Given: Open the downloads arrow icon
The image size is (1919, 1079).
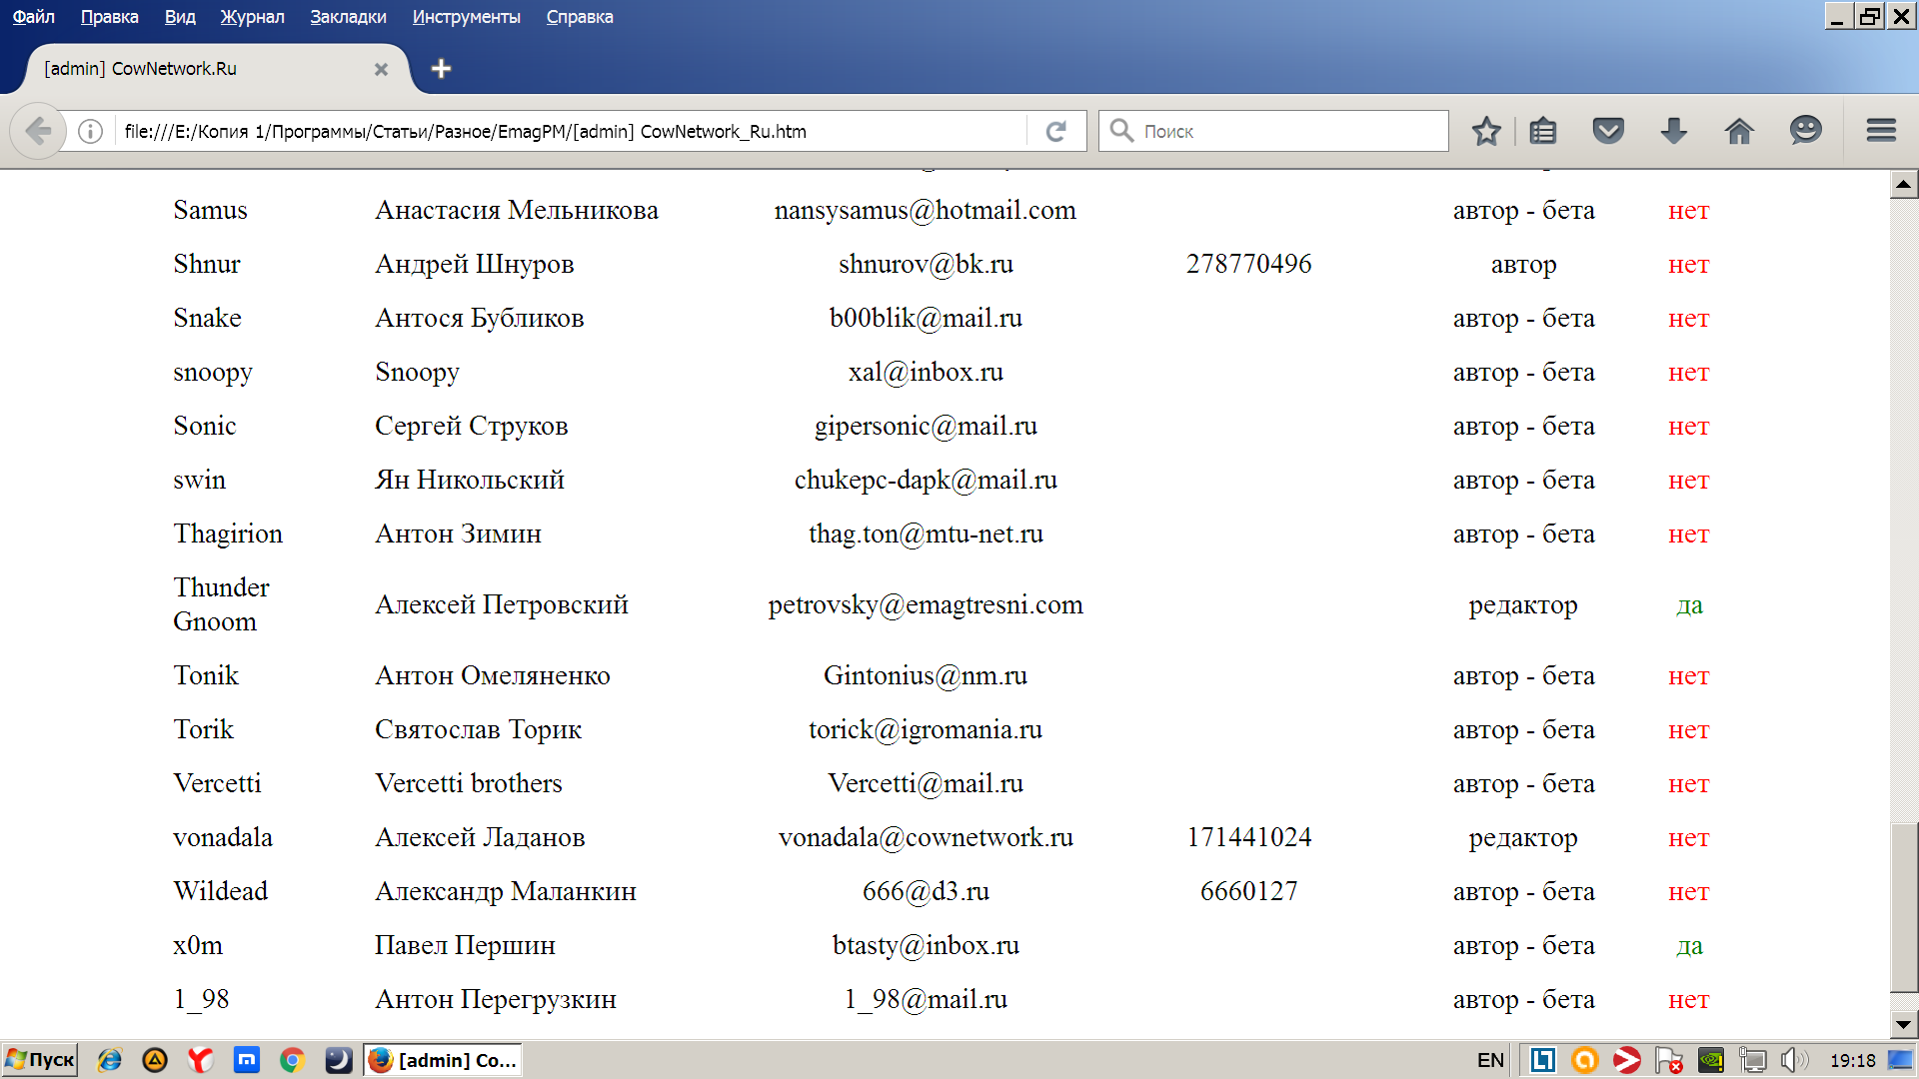Looking at the screenshot, I should click(1673, 131).
